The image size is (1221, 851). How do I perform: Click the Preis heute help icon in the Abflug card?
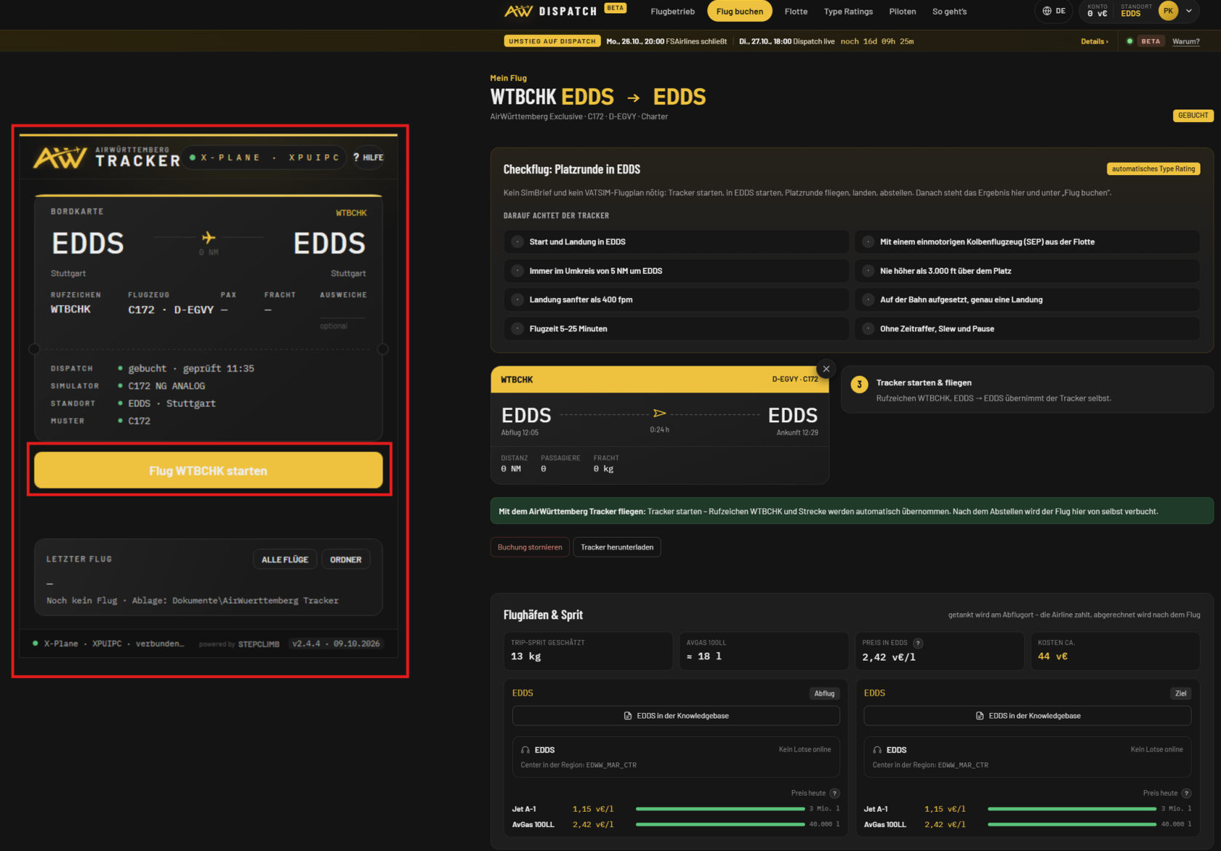coord(835,794)
